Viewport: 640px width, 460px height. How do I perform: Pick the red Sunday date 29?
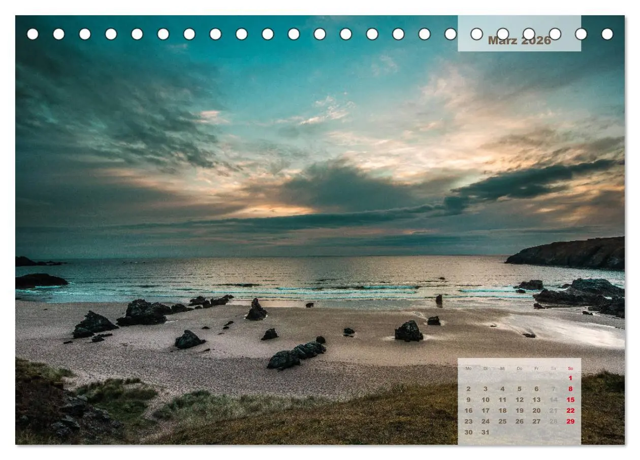pos(570,421)
